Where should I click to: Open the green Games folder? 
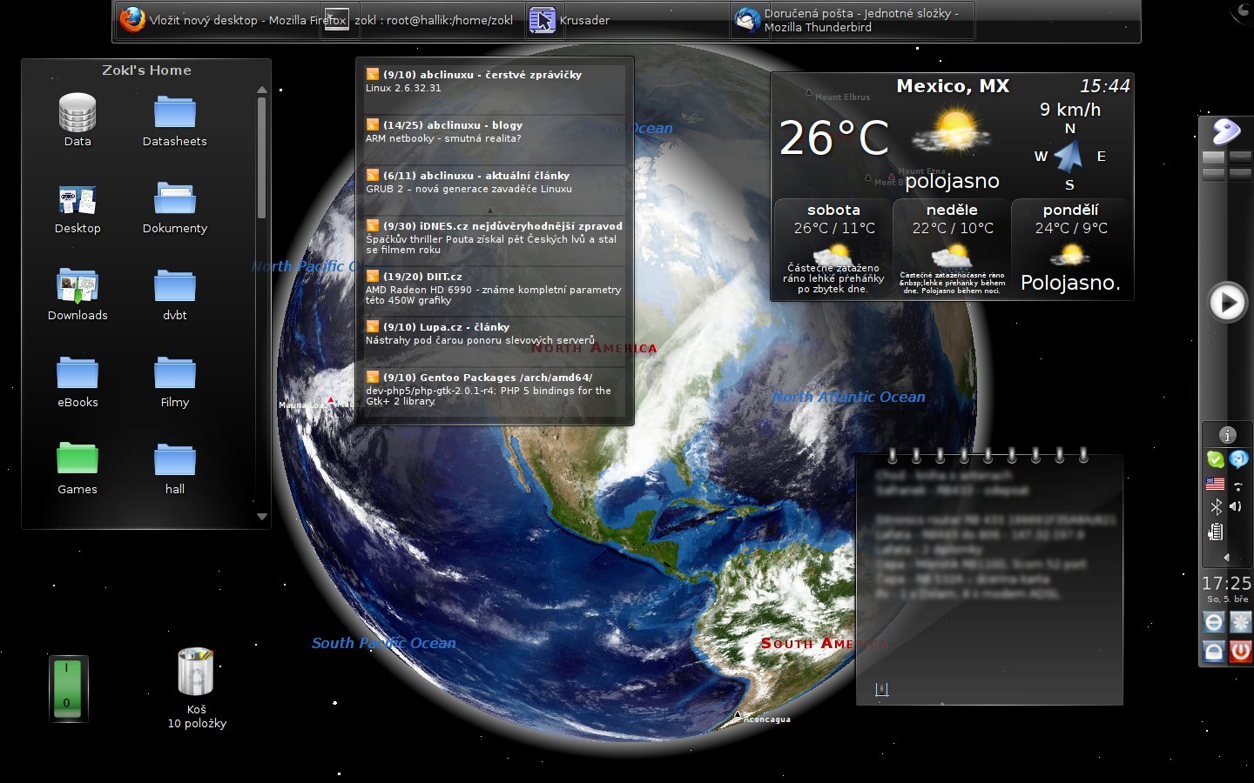(x=78, y=469)
